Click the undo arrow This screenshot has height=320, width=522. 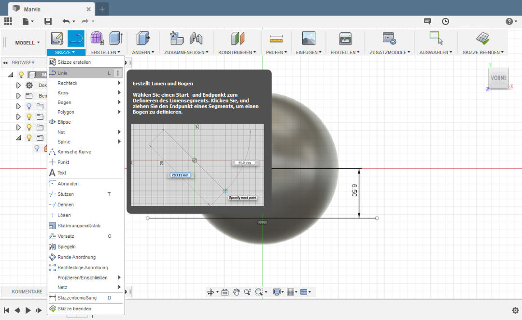[x=66, y=21]
